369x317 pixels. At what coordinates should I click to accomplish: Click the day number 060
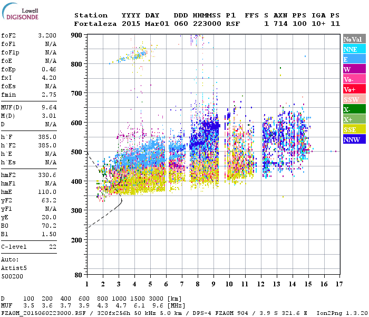[181, 24]
